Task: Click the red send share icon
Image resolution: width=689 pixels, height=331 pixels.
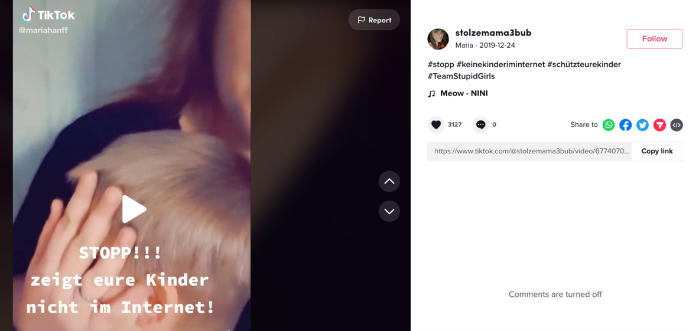Action: coord(659,125)
